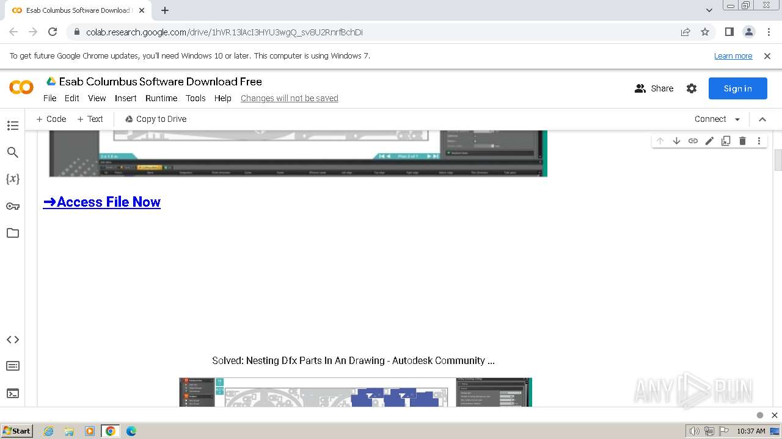Open Colab settings gear
The image size is (782, 439).
692,88
